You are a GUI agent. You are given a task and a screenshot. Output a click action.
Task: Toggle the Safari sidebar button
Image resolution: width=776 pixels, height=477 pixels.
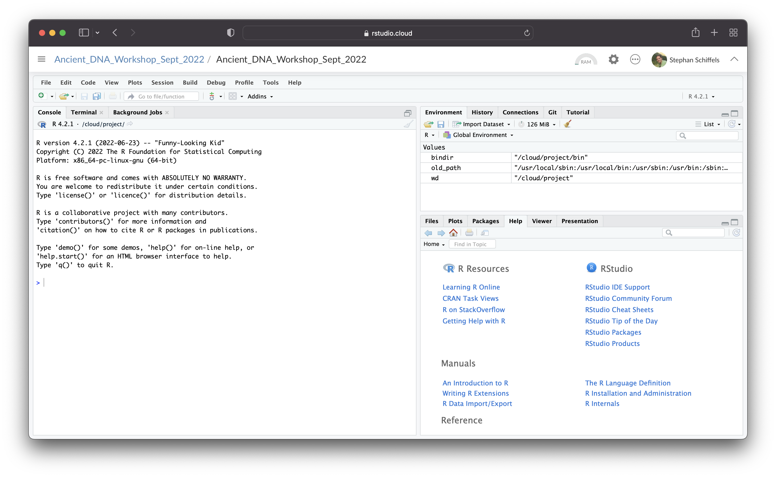point(84,33)
